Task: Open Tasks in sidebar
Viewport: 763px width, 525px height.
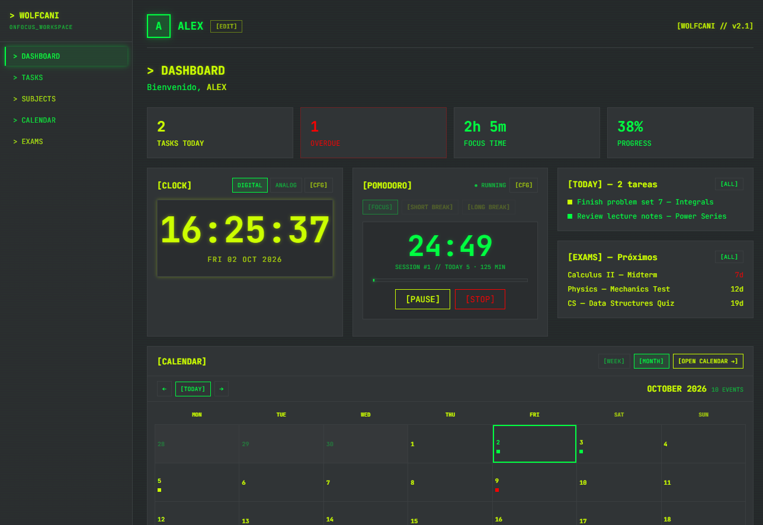Action: pos(66,78)
